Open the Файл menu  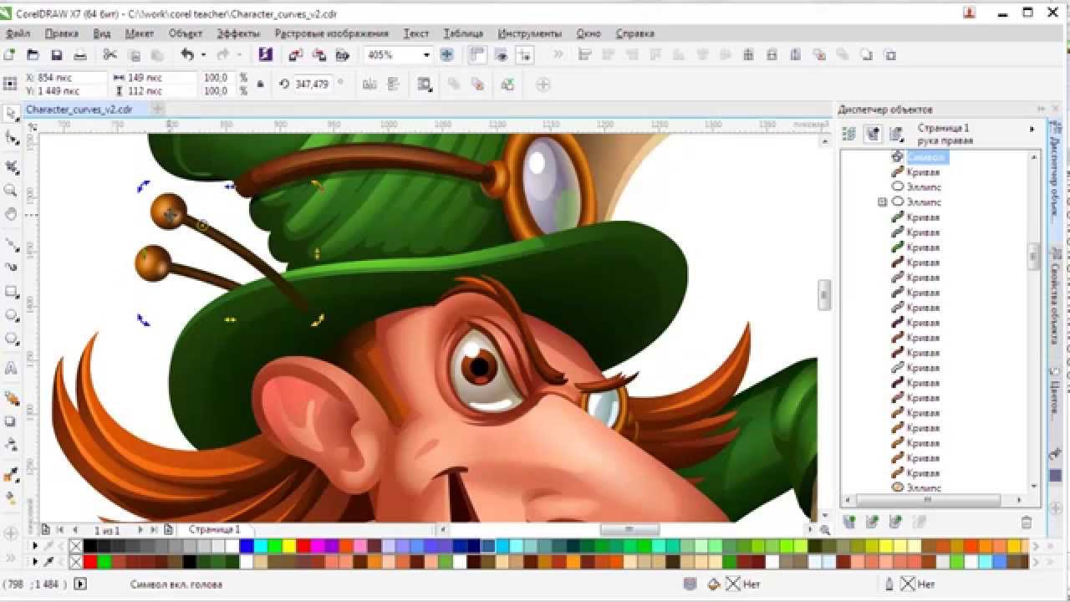click(x=18, y=33)
